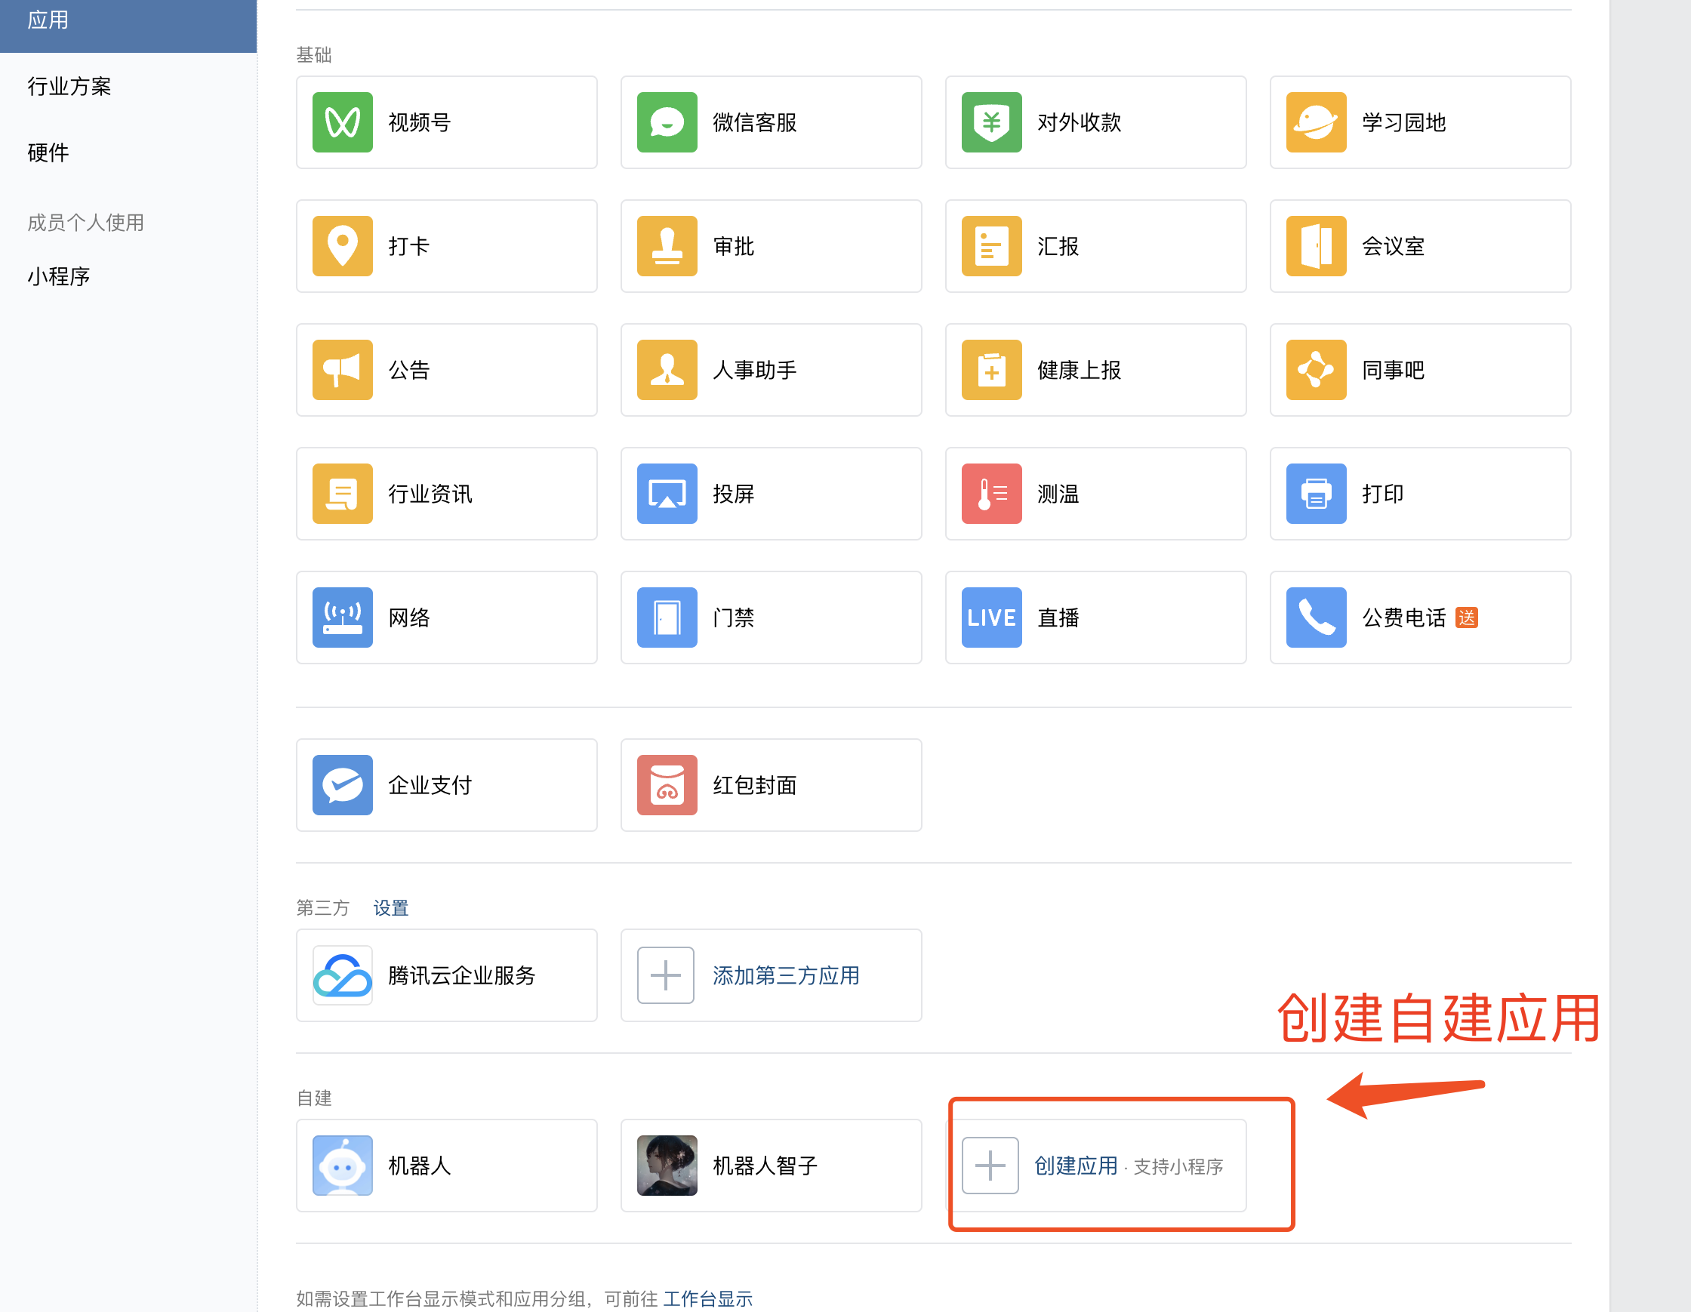Go to 小程序 sidebar item
Screen dimensions: 1691x1312
coord(59,276)
